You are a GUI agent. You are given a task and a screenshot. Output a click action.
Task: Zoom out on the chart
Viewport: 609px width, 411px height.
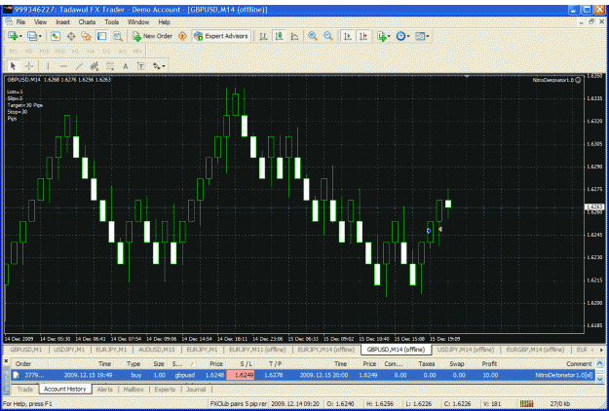point(328,36)
